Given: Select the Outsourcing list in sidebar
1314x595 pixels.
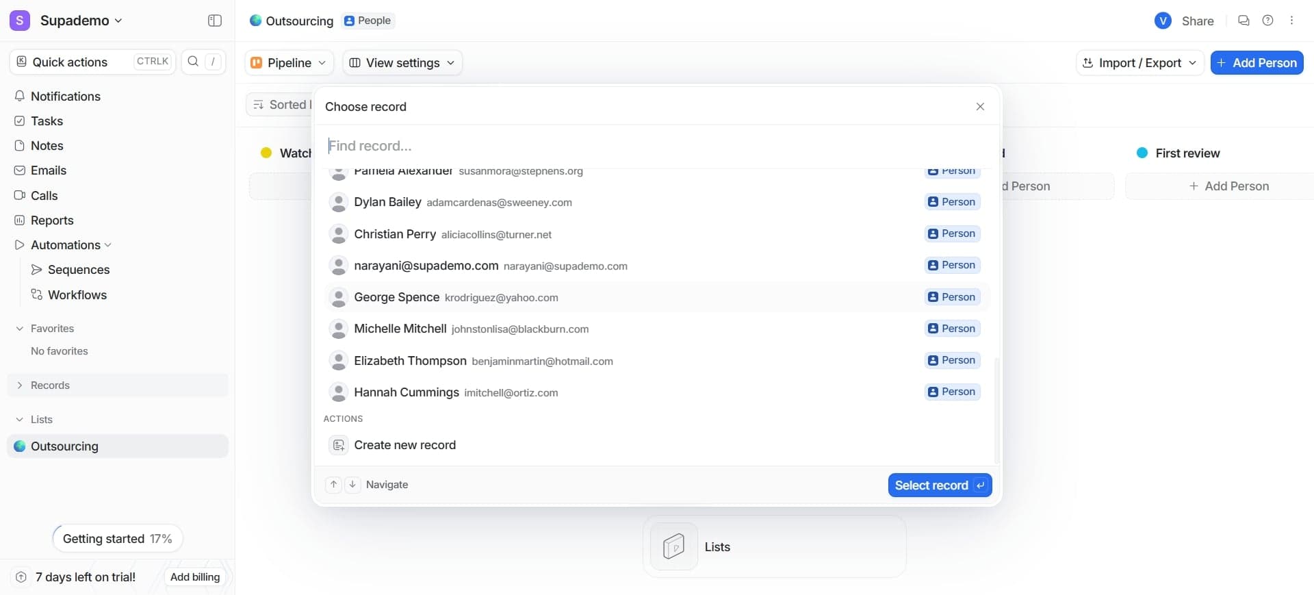Looking at the screenshot, I should click(118, 446).
